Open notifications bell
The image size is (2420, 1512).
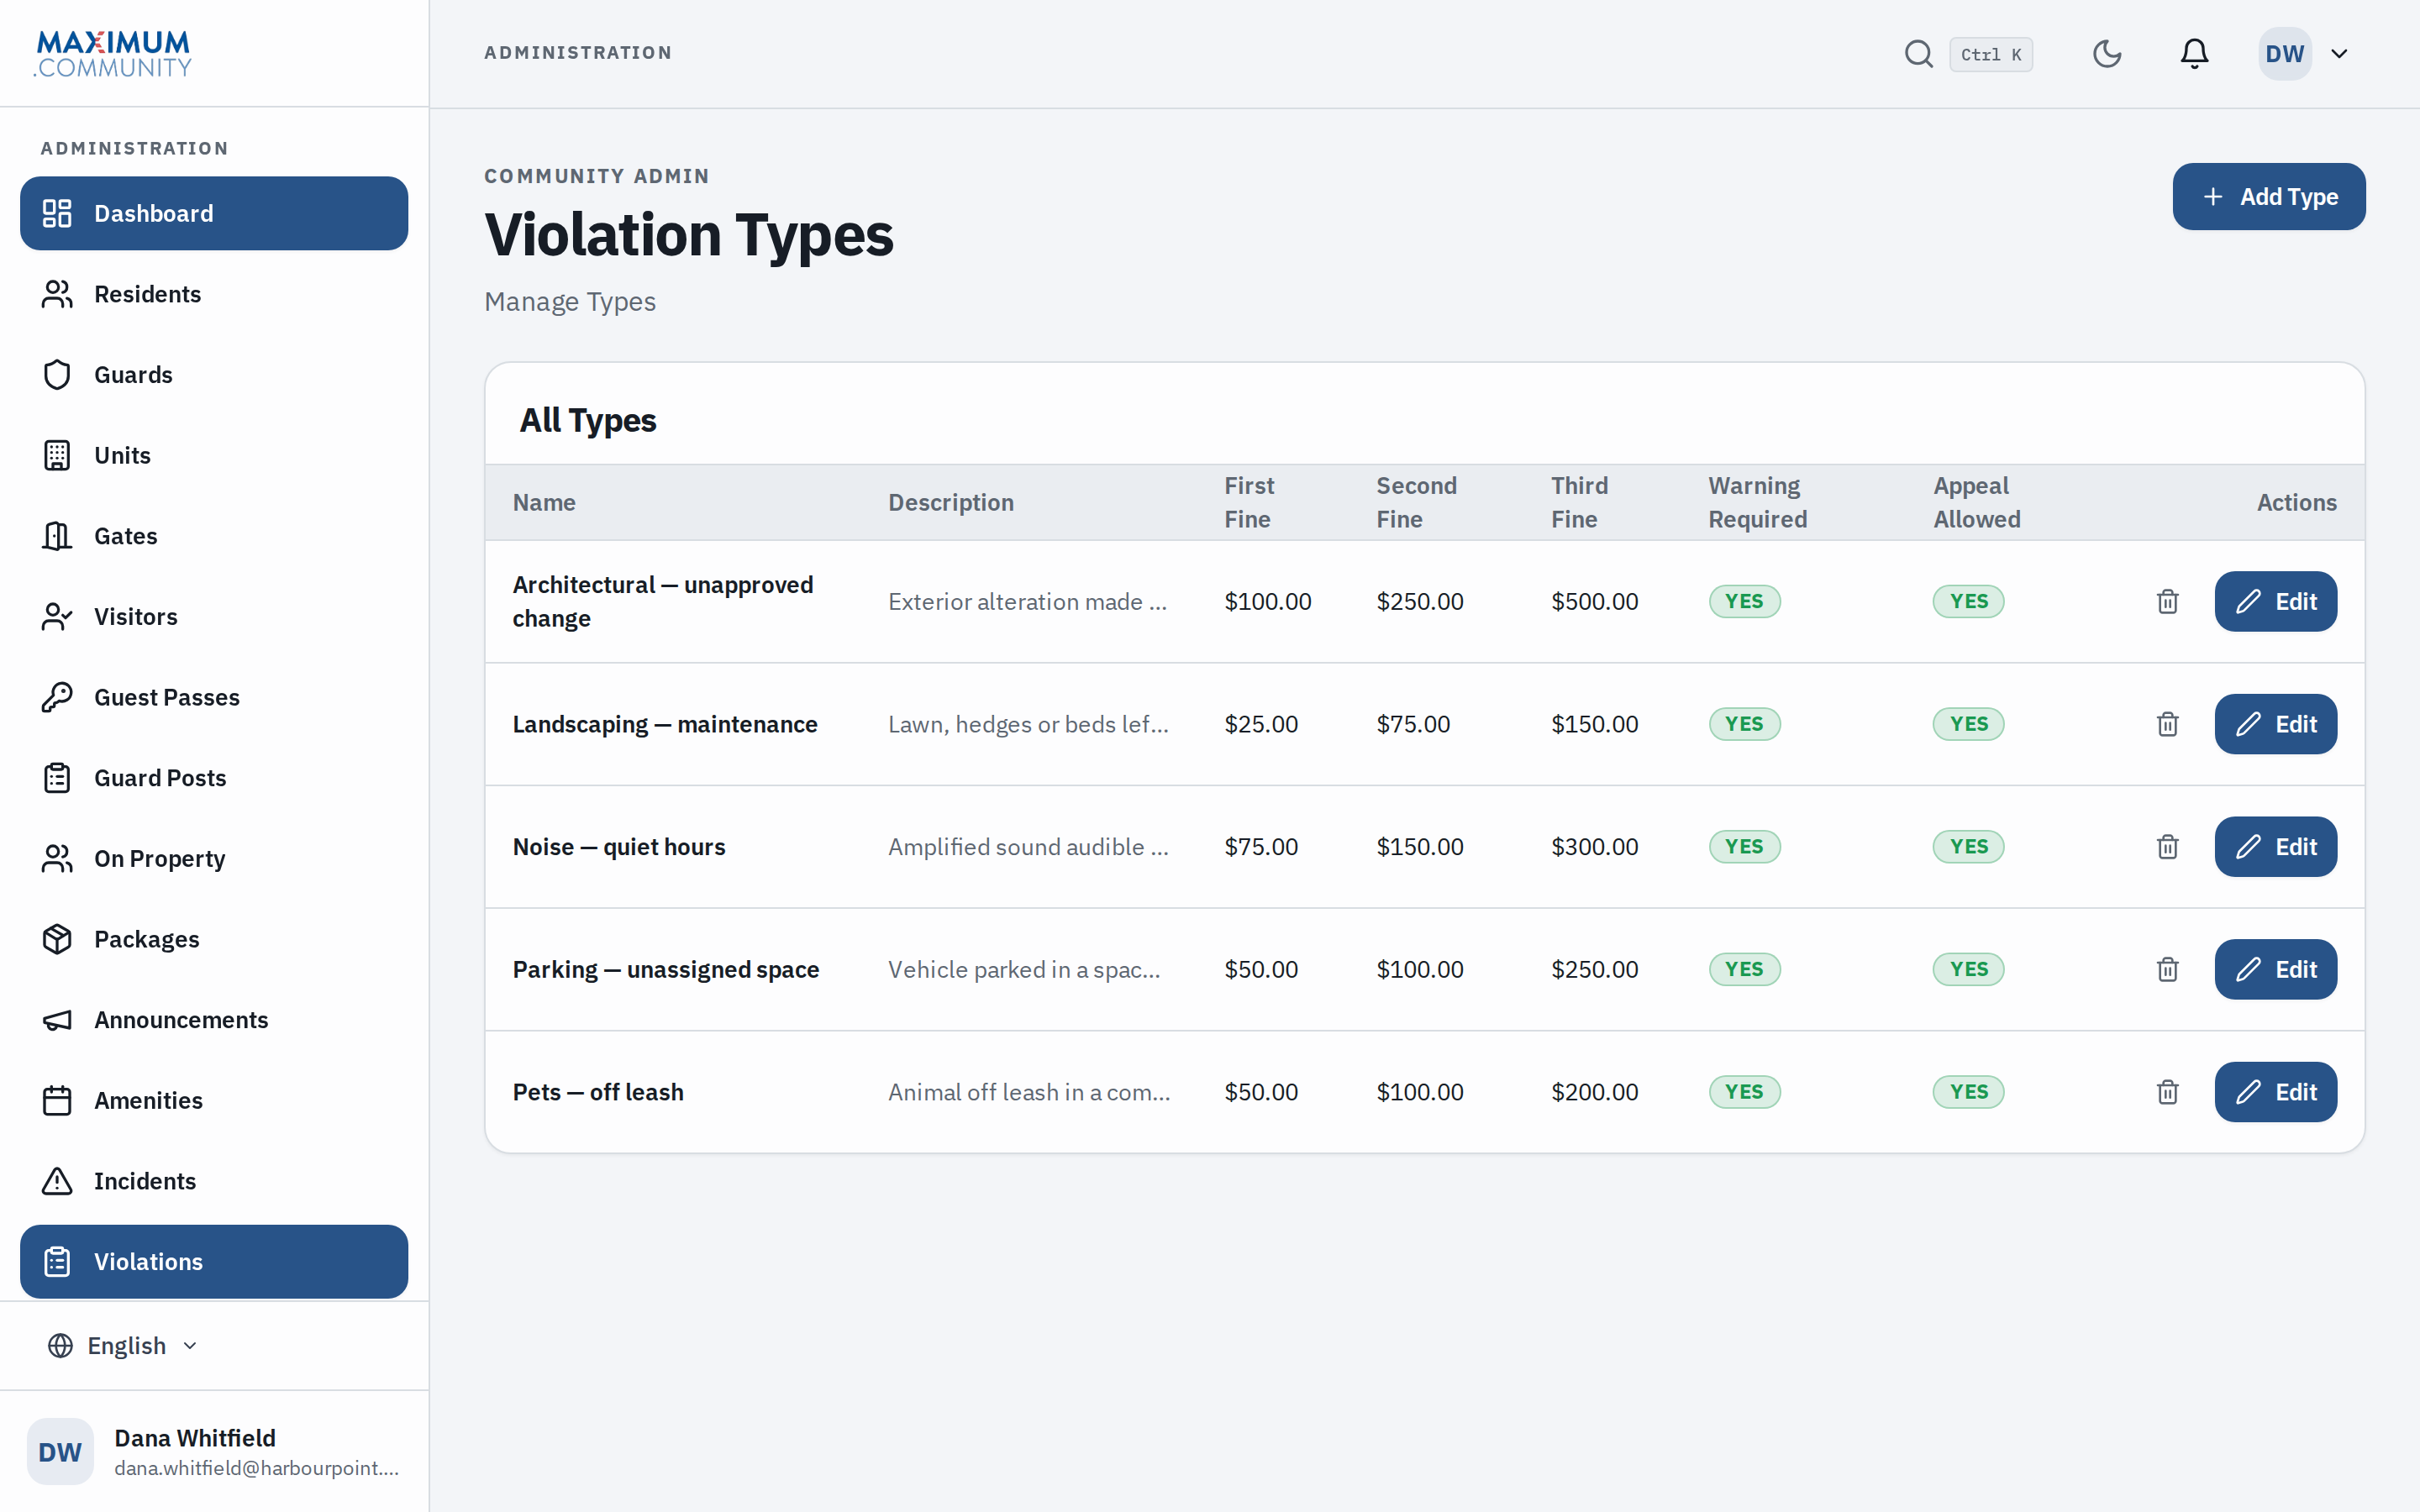pyautogui.click(x=2194, y=54)
